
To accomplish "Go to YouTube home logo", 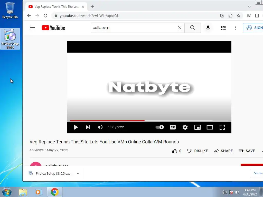I will [53, 28].
